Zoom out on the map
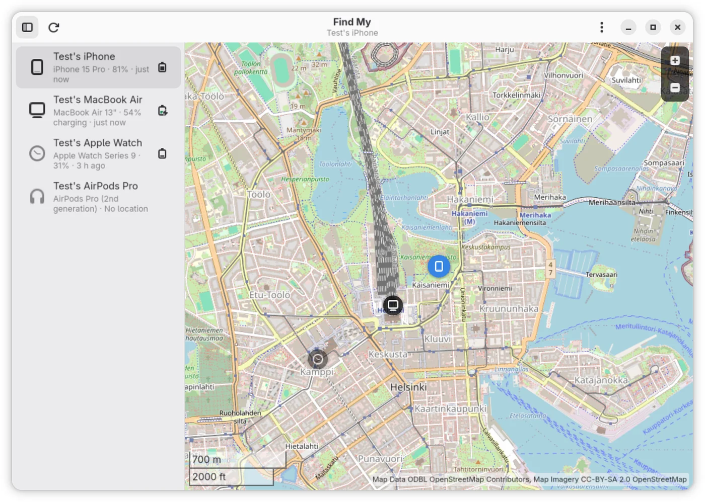This screenshot has width=705, height=502. 675,88
